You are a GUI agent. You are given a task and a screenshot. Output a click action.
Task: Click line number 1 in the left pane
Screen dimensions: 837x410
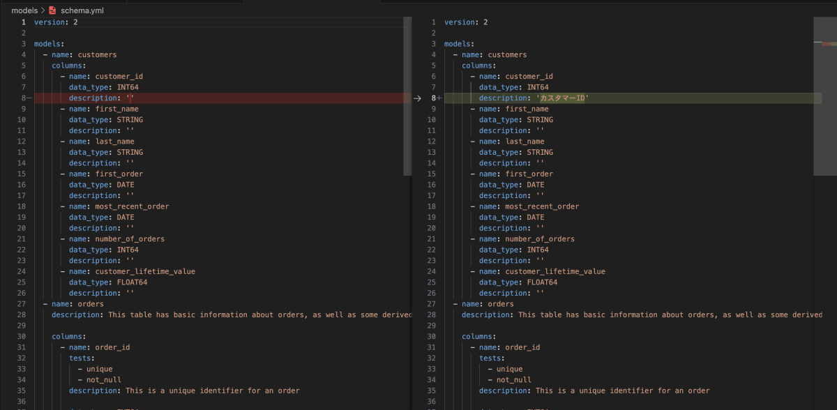[x=23, y=22]
